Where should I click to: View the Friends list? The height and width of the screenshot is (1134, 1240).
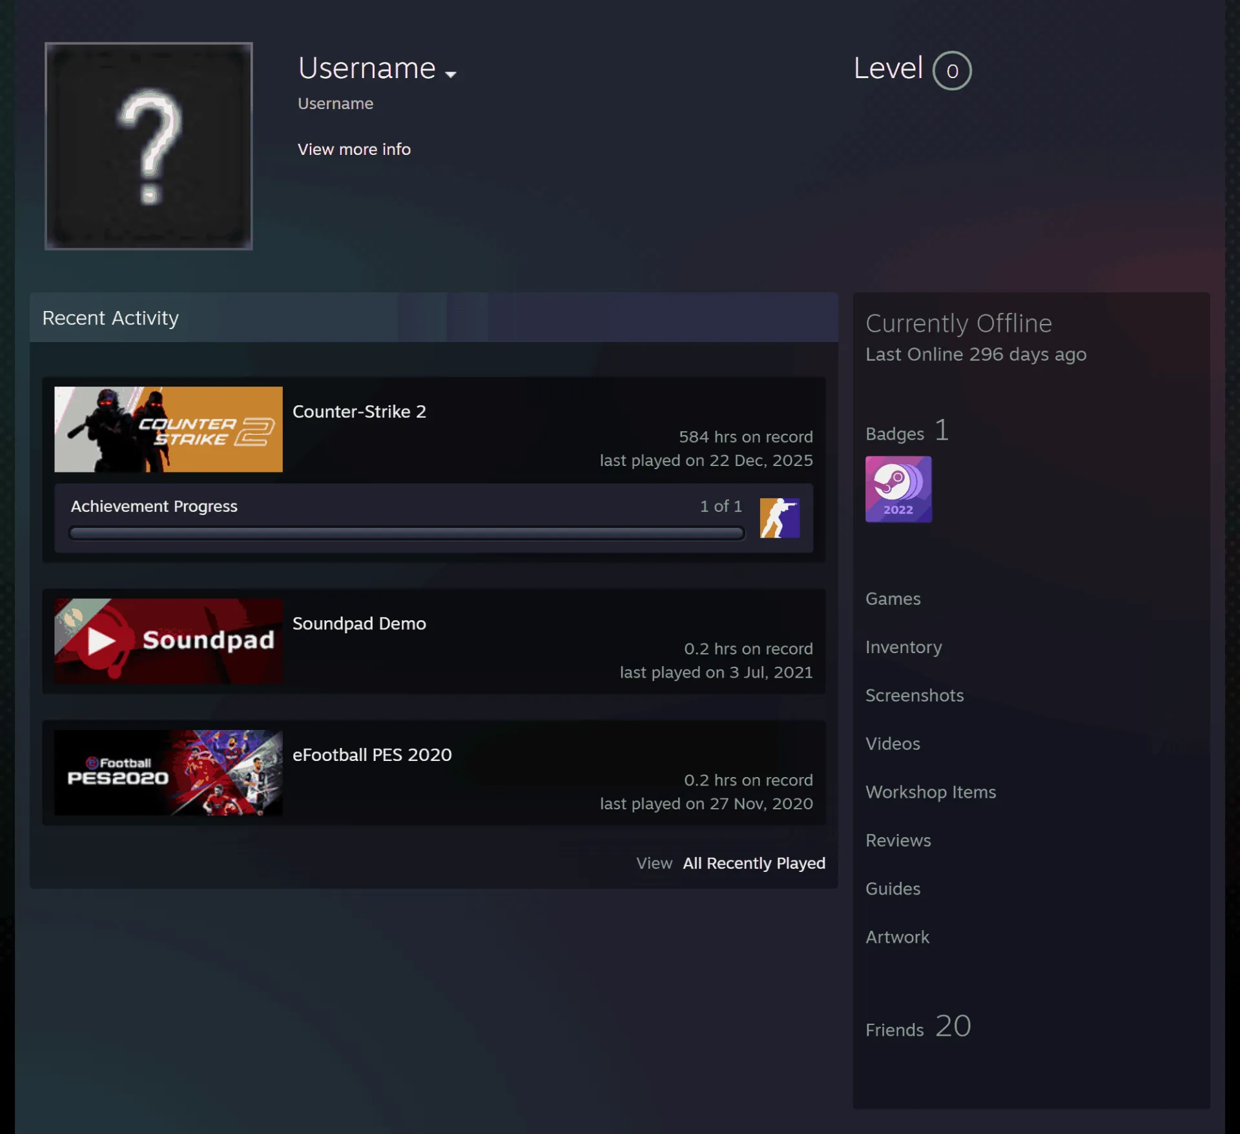(918, 1026)
